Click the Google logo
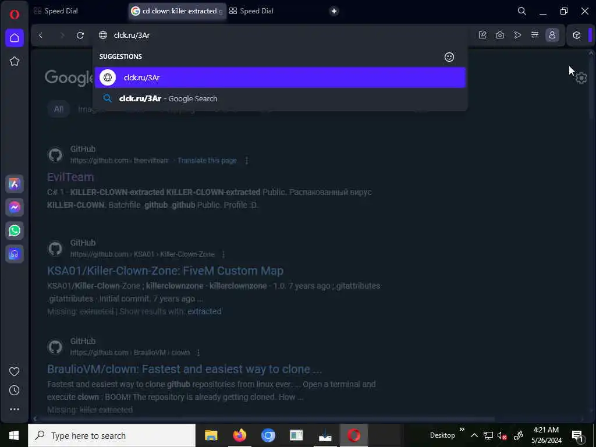 tap(69, 77)
